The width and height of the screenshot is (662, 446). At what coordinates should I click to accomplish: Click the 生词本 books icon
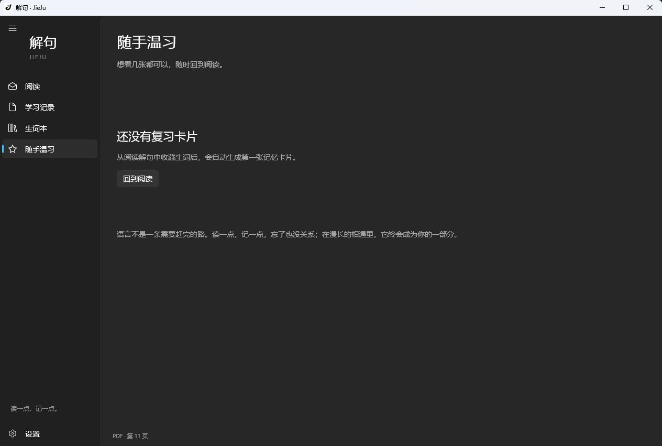[x=13, y=128]
